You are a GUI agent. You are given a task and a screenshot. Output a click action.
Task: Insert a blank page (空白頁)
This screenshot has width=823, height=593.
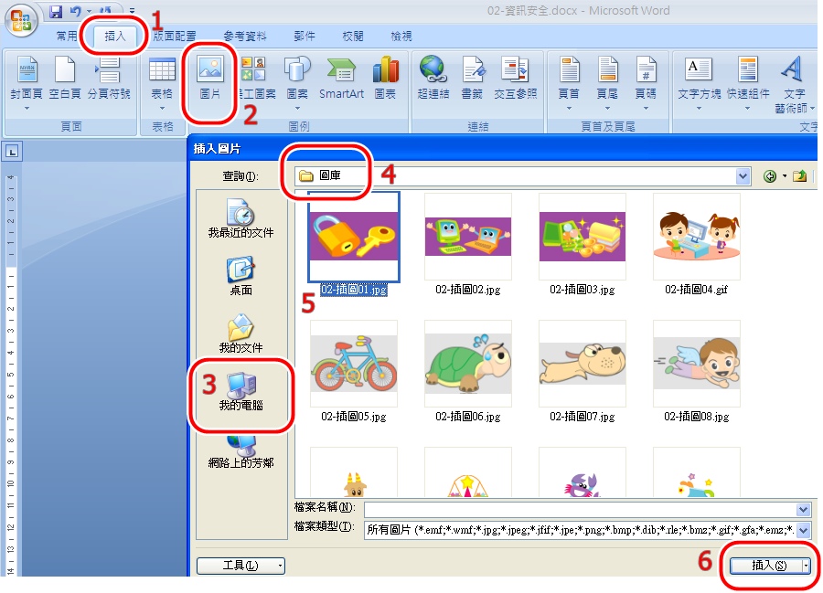tap(65, 79)
